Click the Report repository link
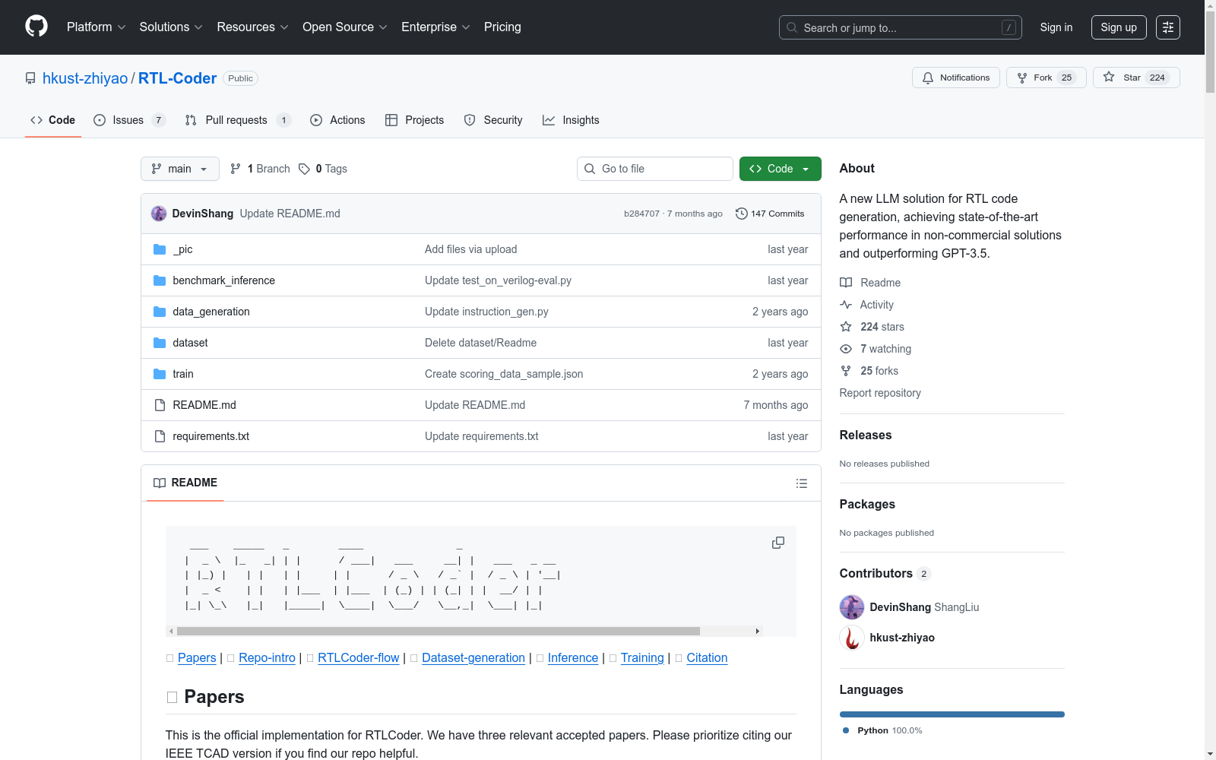Viewport: 1216px width, 760px height. [880, 393]
